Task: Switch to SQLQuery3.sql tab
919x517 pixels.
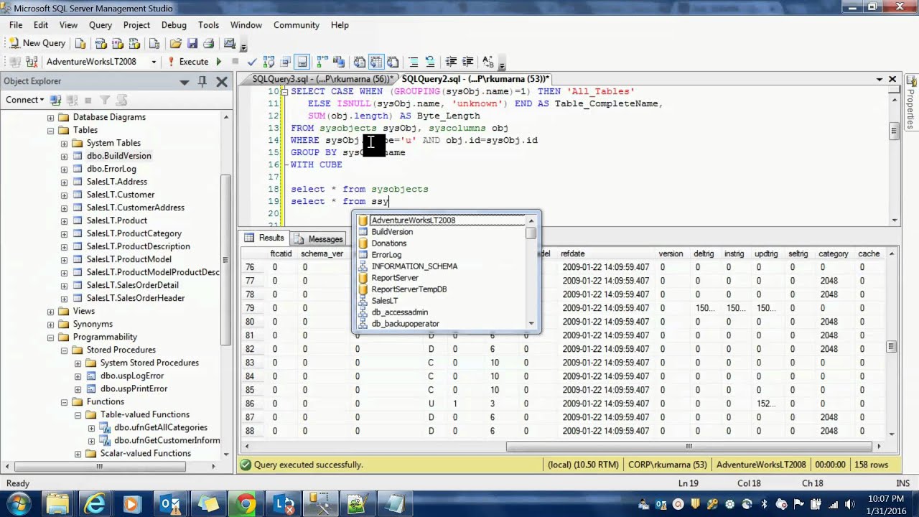Action: [322, 79]
